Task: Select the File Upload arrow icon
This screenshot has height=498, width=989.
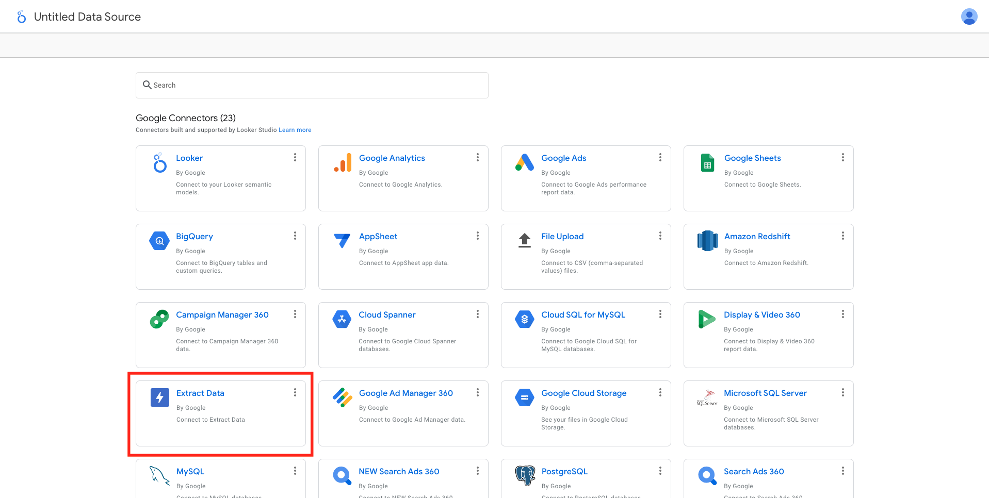Action: point(524,241)
